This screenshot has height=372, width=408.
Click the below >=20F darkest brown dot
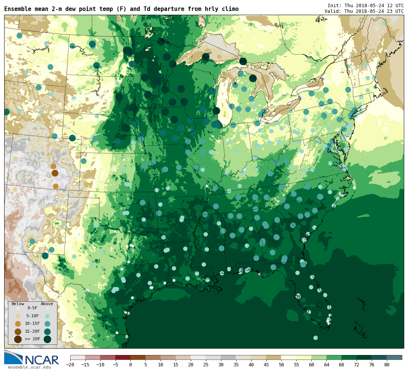point(18,340)
